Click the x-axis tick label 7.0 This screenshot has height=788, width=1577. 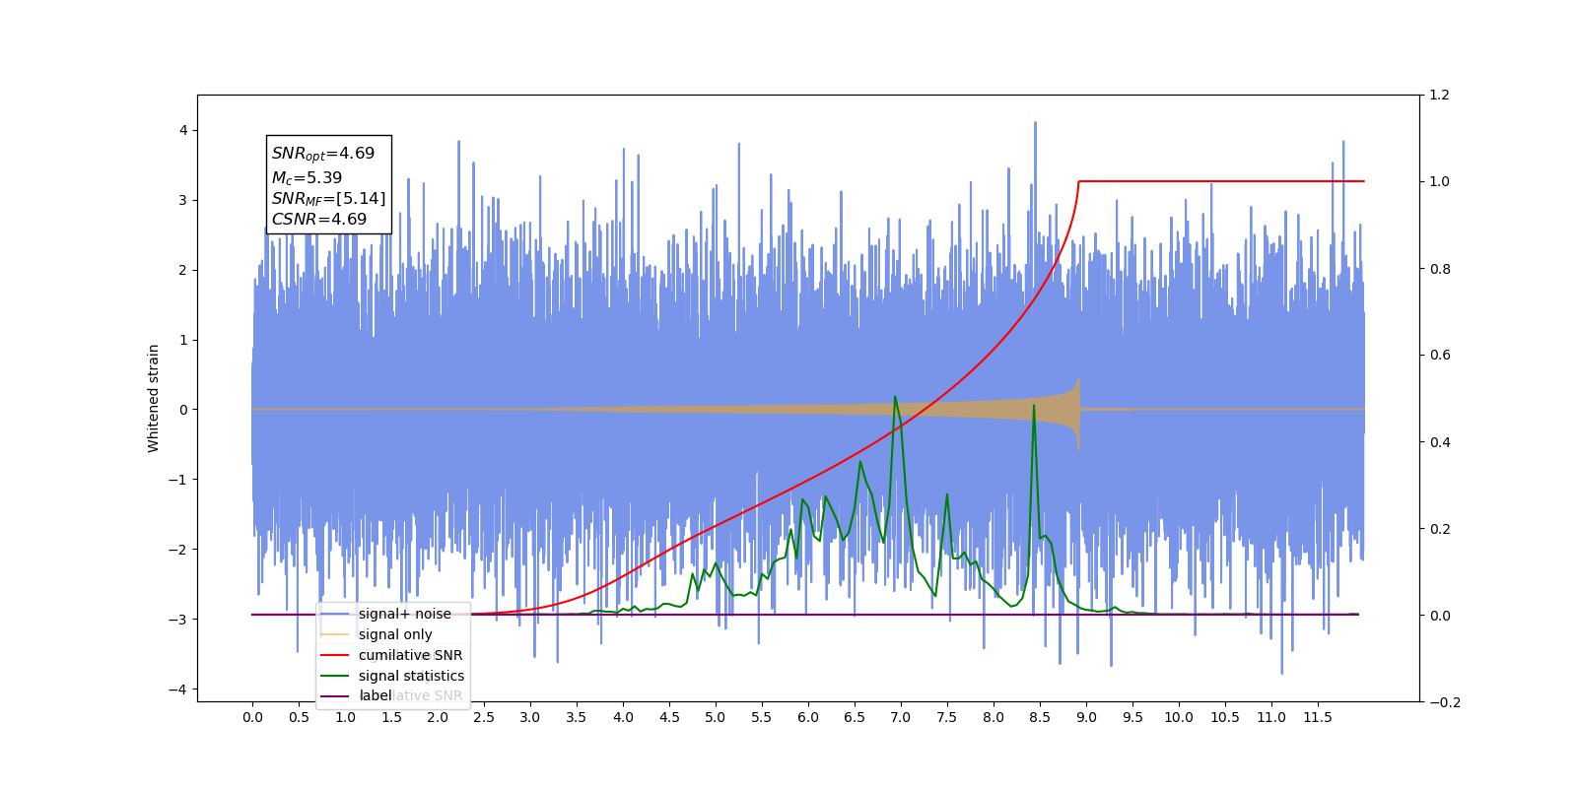tap(901, 718)
